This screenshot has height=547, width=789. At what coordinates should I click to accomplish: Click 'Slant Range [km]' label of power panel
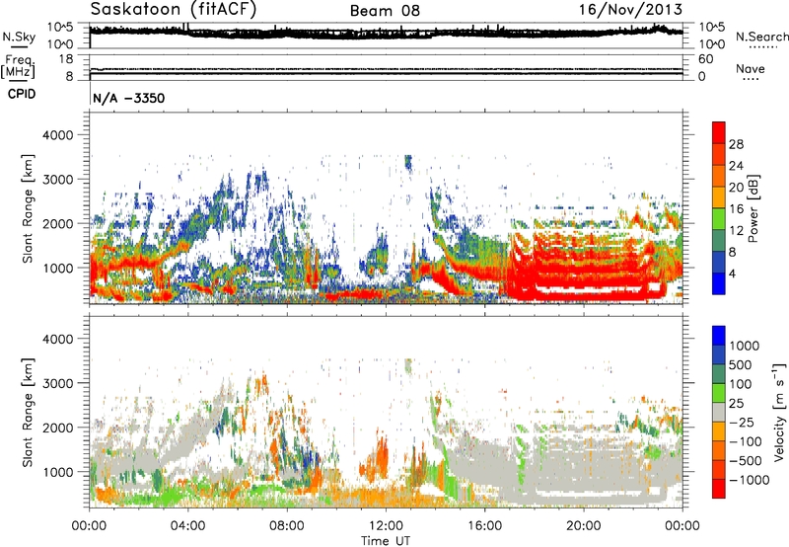28,208
